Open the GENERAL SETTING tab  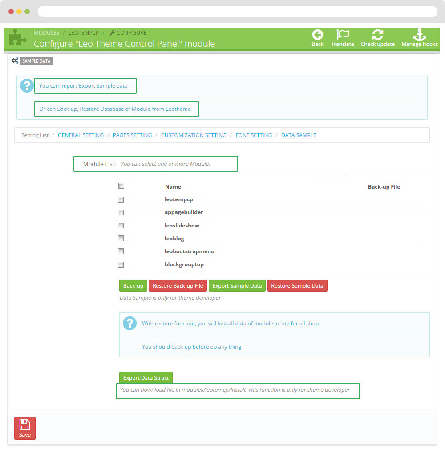[81, 135]
